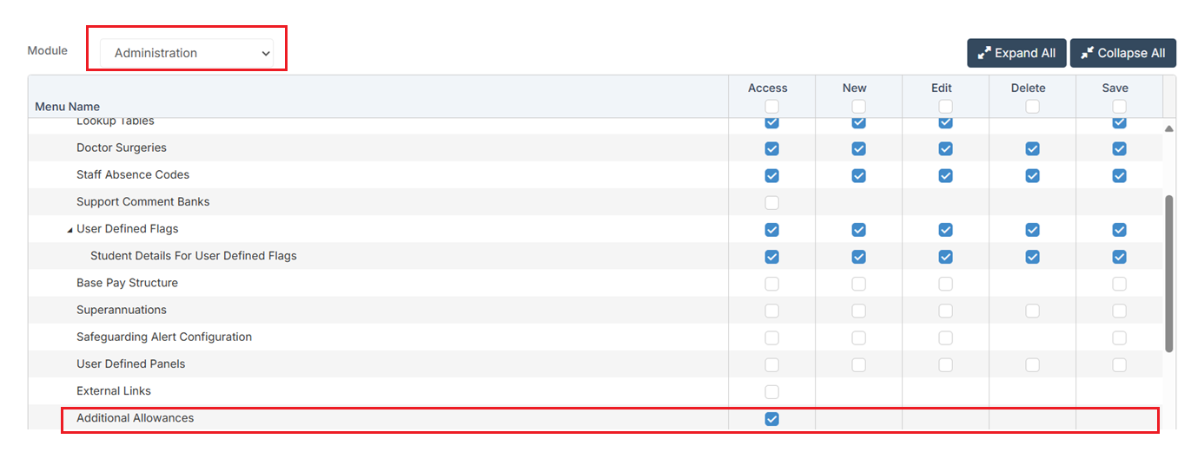Tick the Edit column header checkbox
This screenshot has width=1191, height=452.
(x=945, y=106)
